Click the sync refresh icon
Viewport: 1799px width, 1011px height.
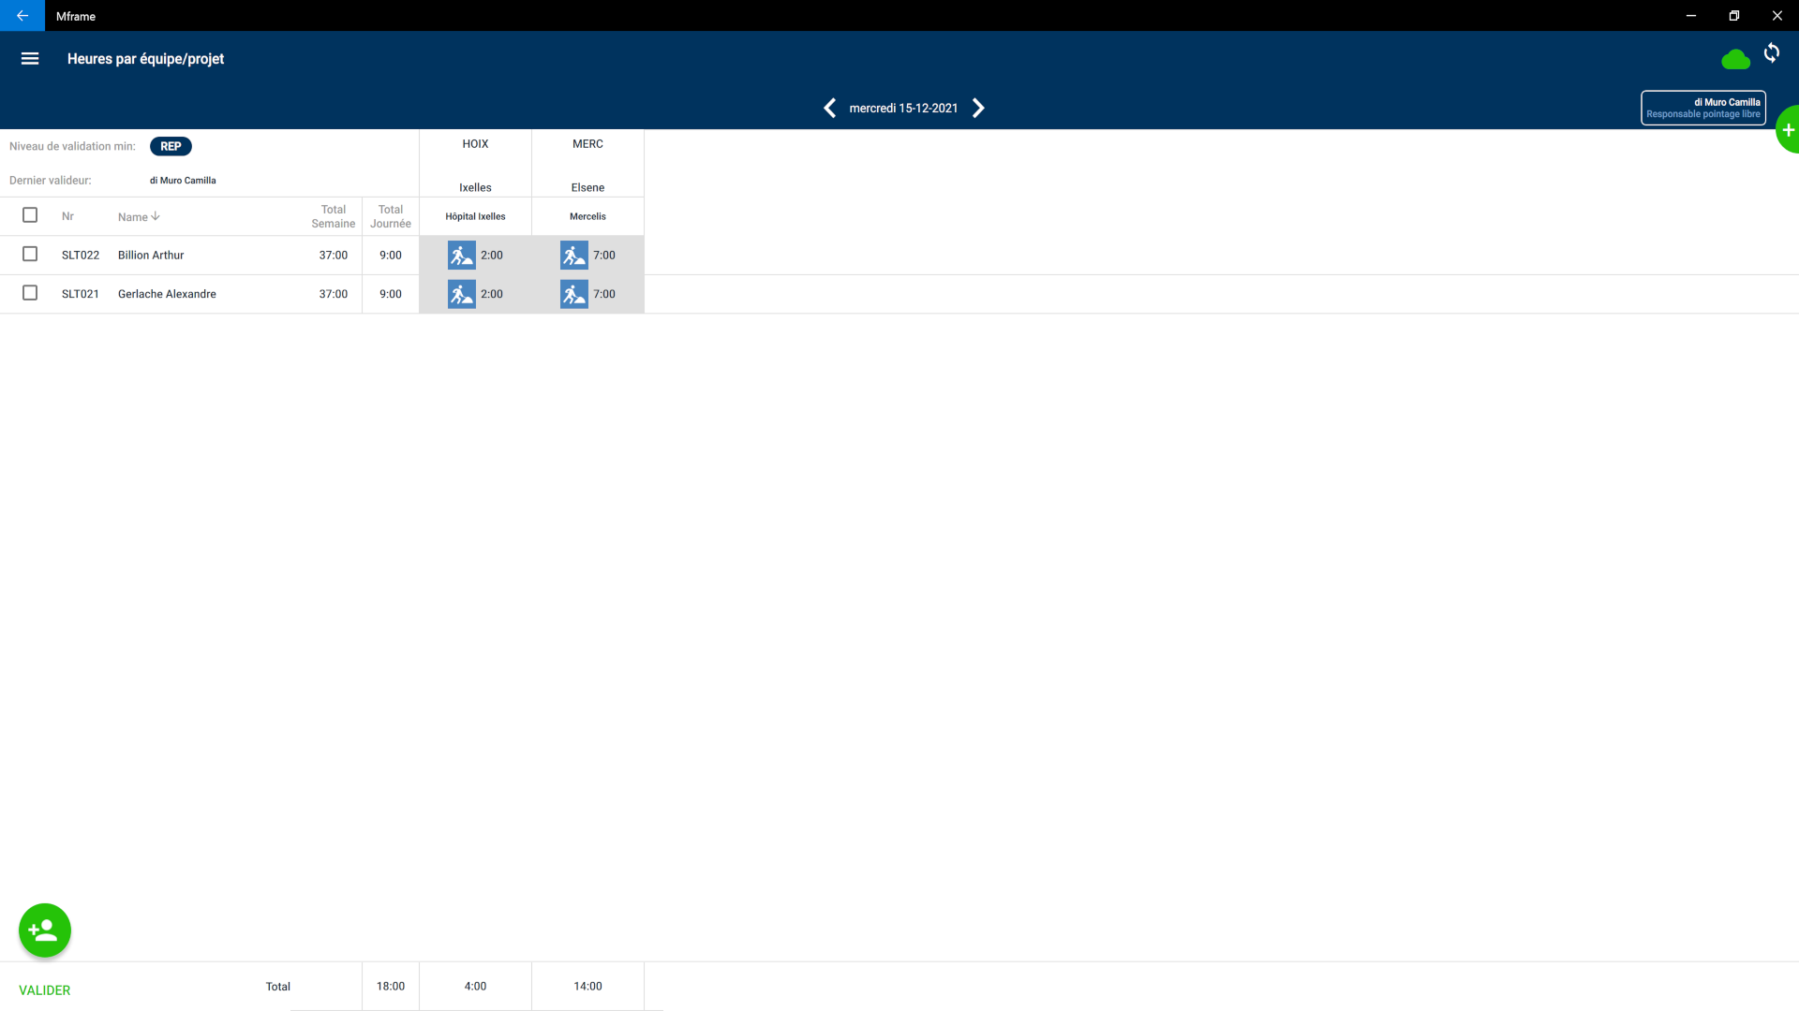click(1771, 53)
